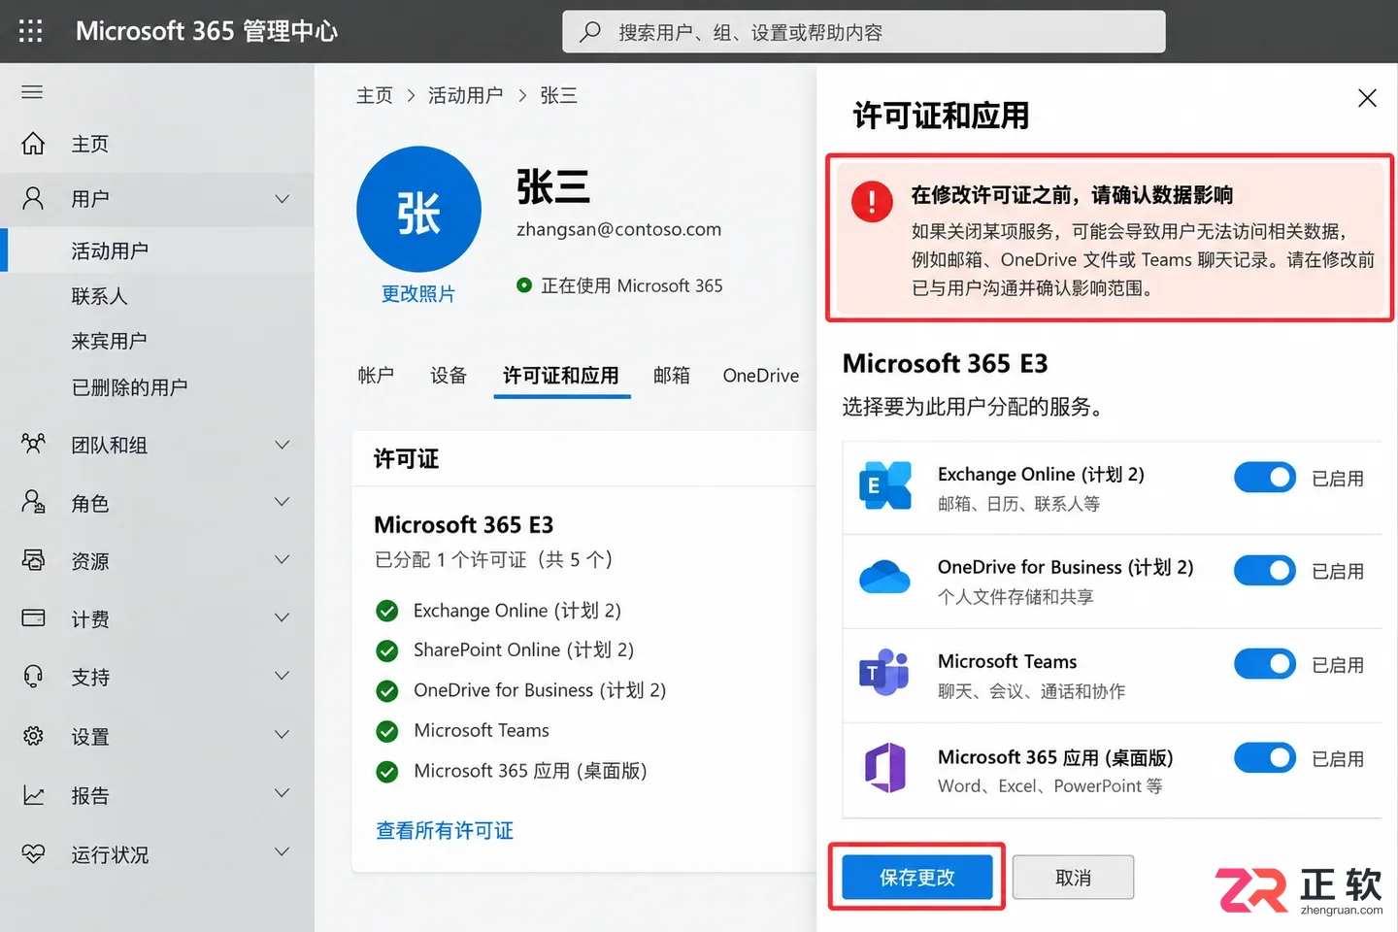Viewport: 1398px width, 932px height.
Task: Open the OneDrive tab
Action: [761, 376]
